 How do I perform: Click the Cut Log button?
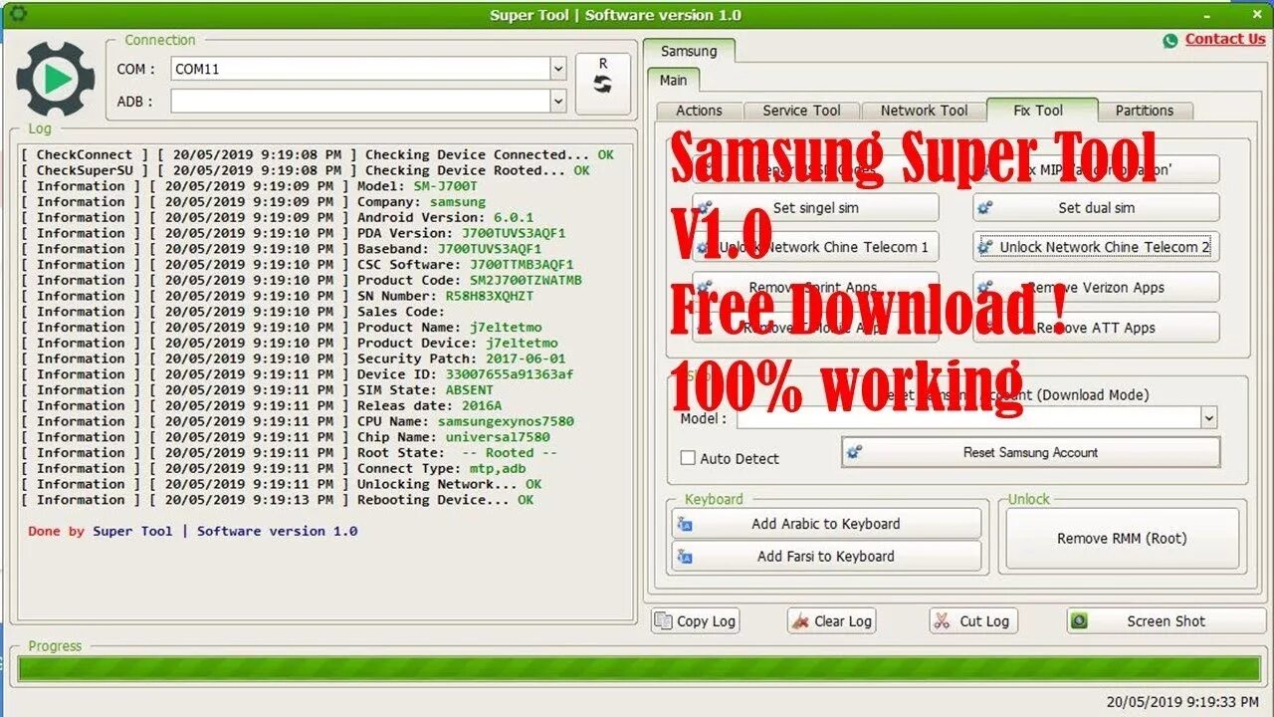(974, 620)
